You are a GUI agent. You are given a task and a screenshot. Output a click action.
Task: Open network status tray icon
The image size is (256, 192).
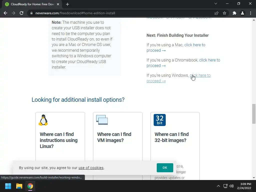pyautogui.click(x=225, y=186)
